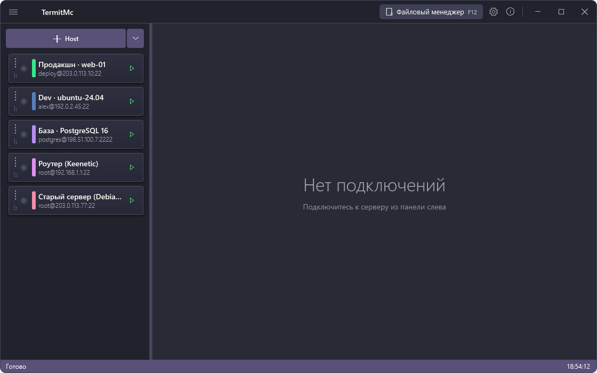Click the status circle on Продакшн · web-01
The image size is (597, 373).
point(23,69)
